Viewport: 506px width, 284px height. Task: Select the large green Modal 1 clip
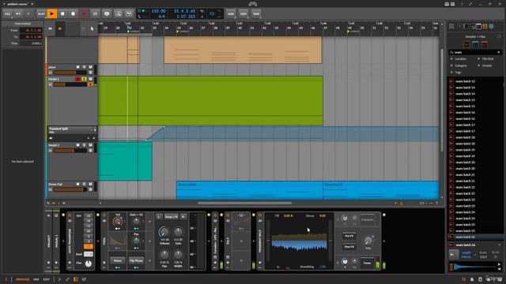(x=210, y=100)
